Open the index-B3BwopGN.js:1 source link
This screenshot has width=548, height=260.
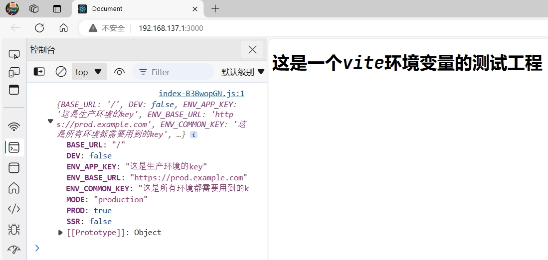point(201,93)
